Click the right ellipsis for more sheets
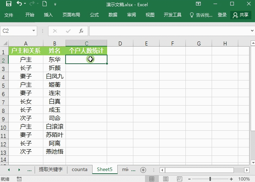Image resolution: width=255 pixels, height=182 pixels. pos(133,170)
